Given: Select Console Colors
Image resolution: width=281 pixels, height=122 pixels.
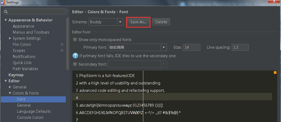Looking at the screenshot, I should (30, 118).
